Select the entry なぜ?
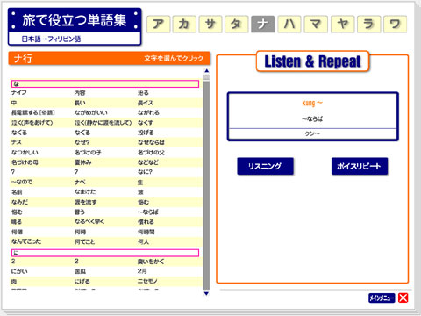This screenshot has width=421, height=316. pos(82,142)
